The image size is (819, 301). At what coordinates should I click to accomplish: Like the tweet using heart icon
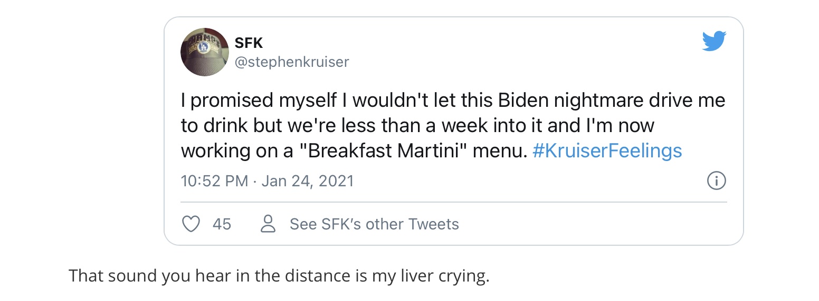coord(191,224)
